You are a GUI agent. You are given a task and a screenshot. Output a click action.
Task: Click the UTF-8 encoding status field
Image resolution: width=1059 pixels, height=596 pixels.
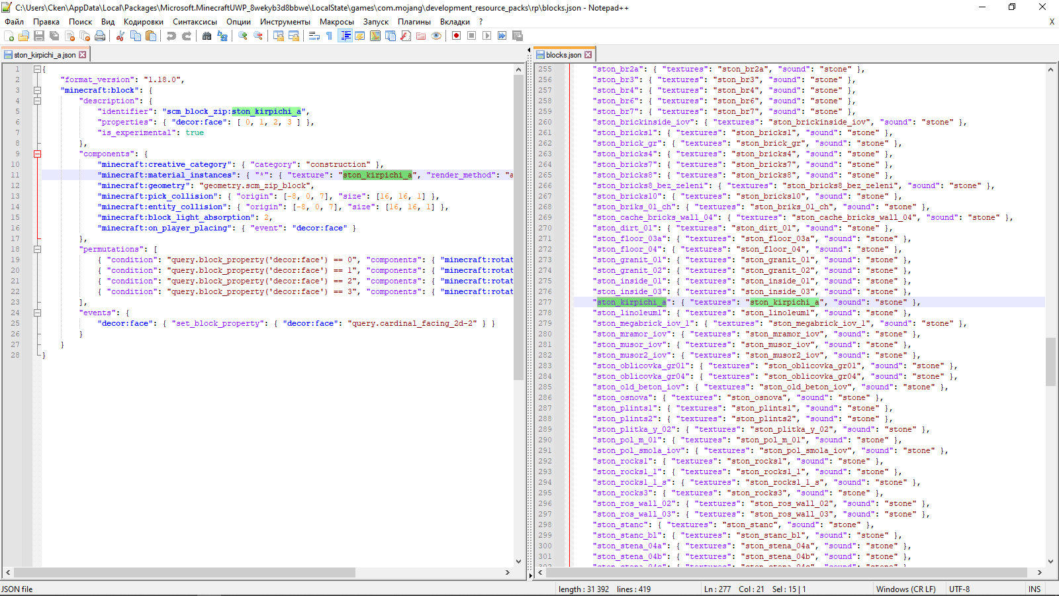click(959, 589)
